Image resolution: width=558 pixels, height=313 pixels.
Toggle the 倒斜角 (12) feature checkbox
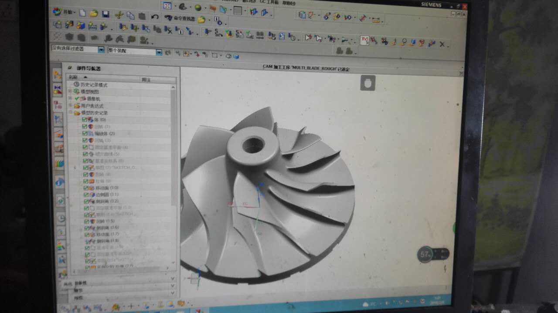coord(86,202)
